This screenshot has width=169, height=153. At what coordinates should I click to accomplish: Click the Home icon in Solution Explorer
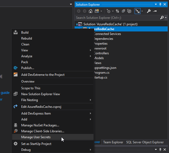90,11
